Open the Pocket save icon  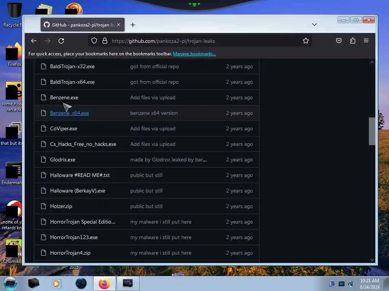(x=338, y=41)
